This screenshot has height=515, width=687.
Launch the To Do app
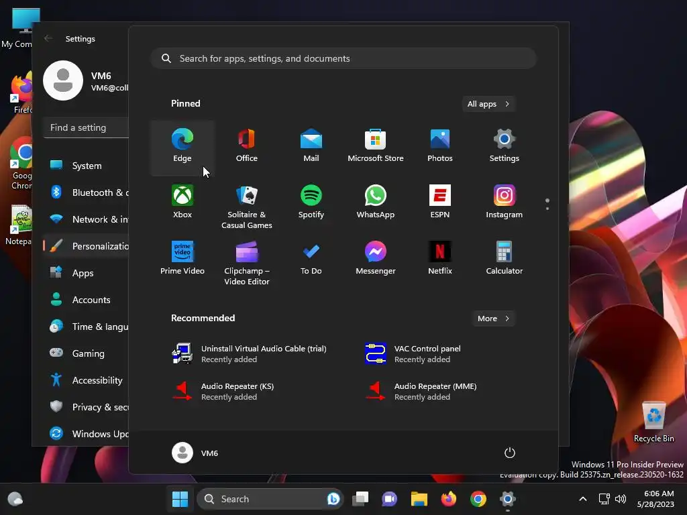[311, 259]
